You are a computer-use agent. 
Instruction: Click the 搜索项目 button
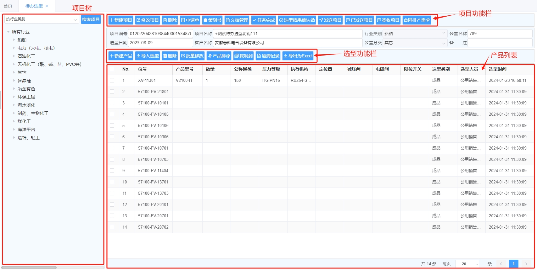pos(91,19)
